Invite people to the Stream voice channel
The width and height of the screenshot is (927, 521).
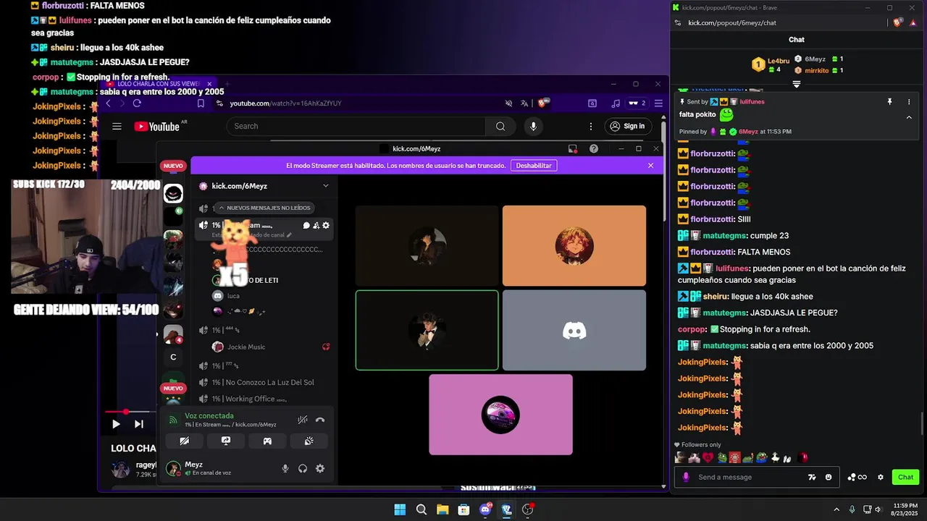click(x=316, y=225)
